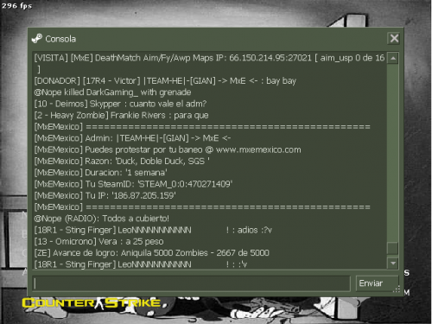Screen dimensions: 432x324
Task: Click the VISITA DeathMatch server IP line
Action: (x=209, y=63)
